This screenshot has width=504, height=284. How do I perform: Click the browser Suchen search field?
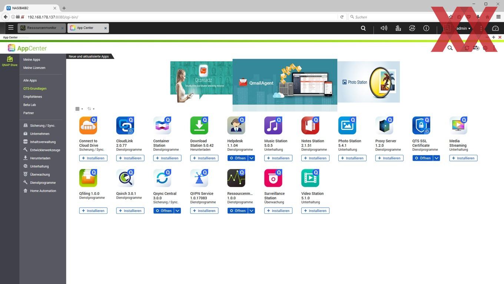tap(397, 17)
